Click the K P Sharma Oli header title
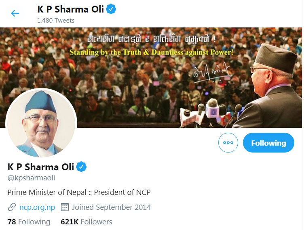The image size is (304, 230). [71, 9]
